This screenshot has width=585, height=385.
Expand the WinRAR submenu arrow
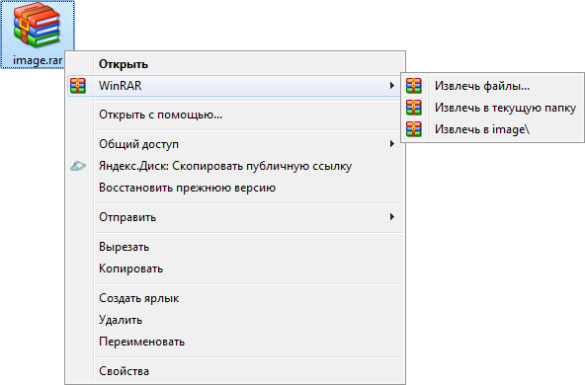391,86
